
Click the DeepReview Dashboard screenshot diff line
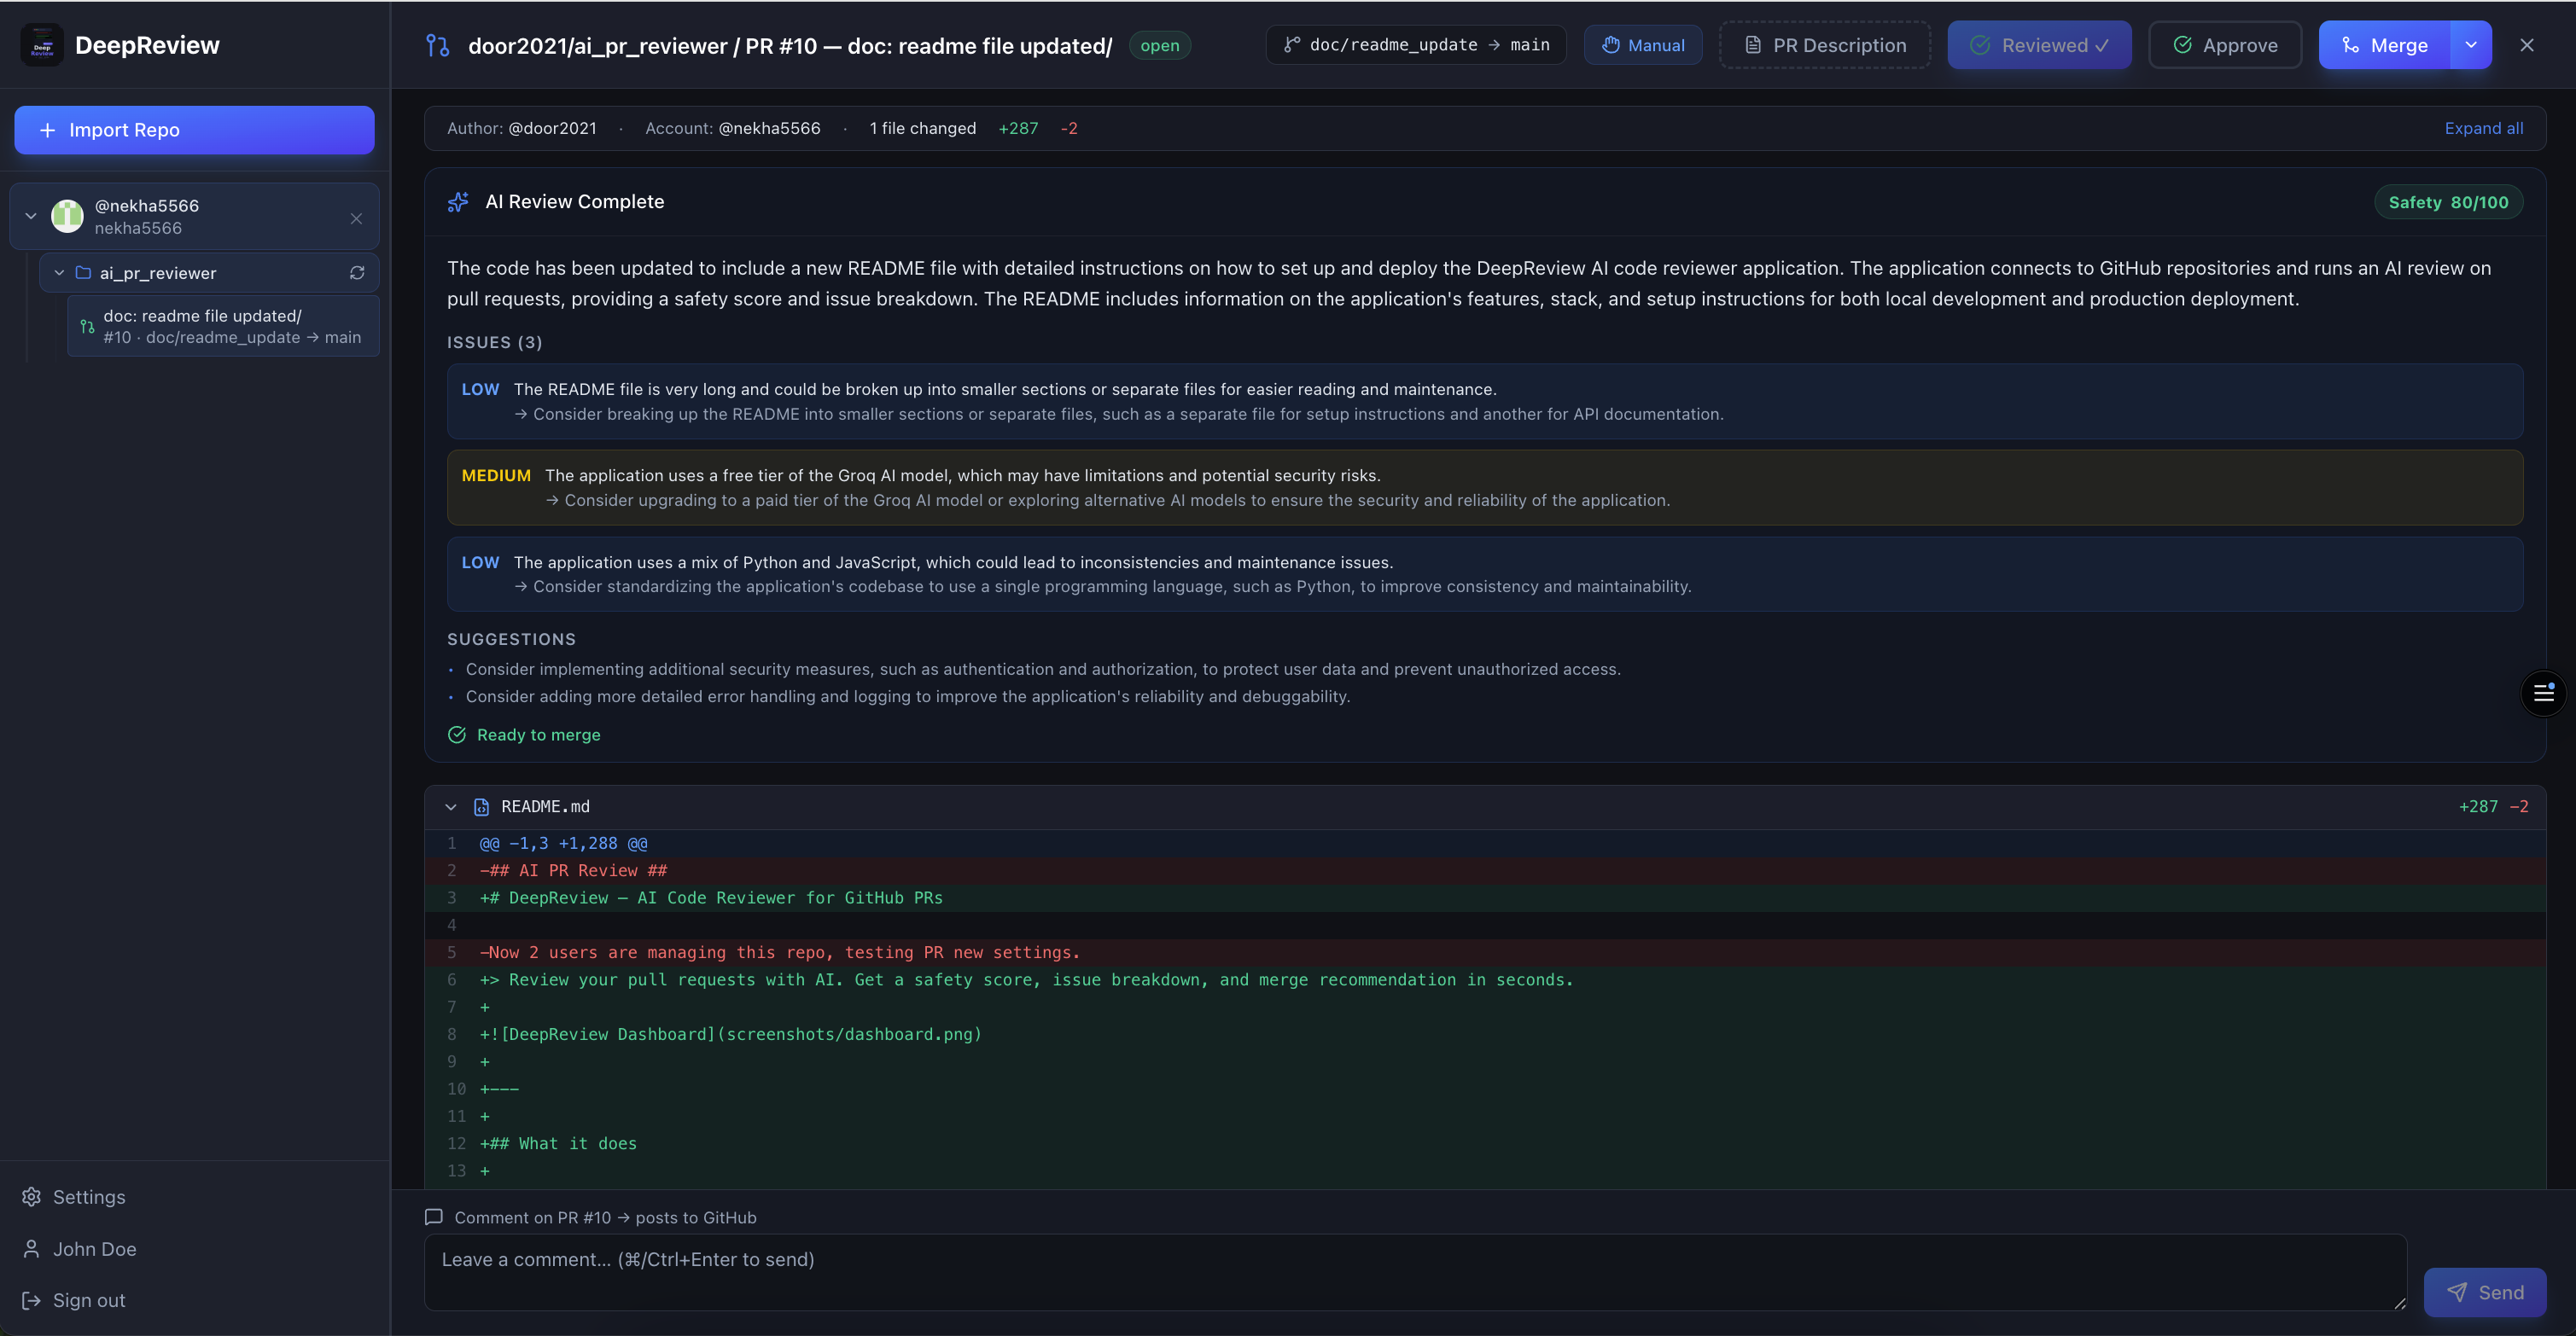click(x=1485, y=1034)
